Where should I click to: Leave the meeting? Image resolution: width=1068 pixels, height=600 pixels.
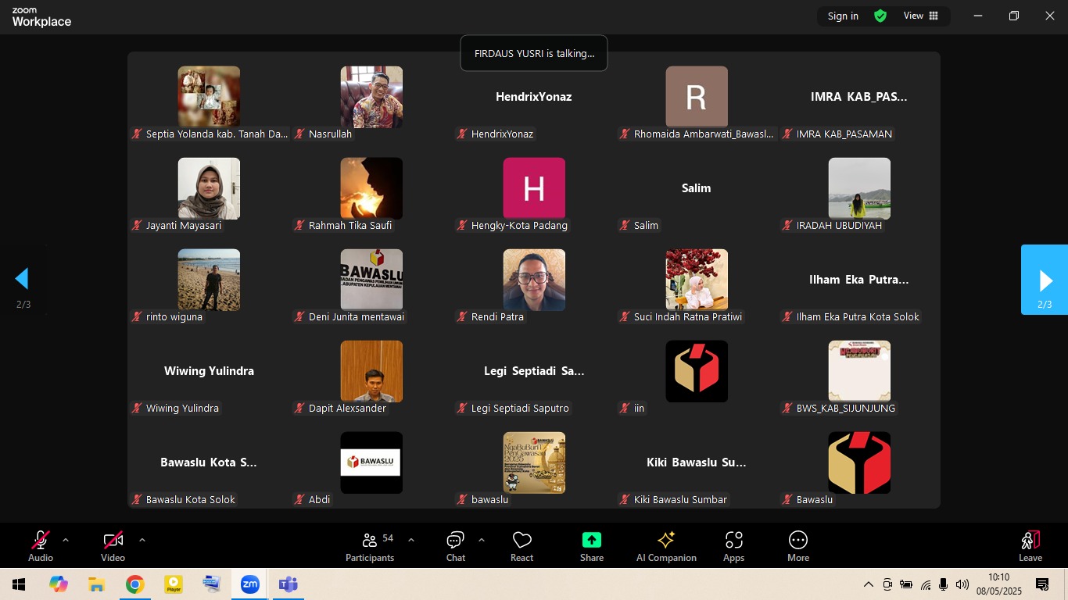pos(1030,545)
